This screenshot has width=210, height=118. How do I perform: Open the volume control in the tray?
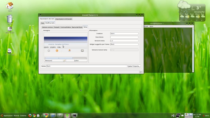tap(173, 115)
